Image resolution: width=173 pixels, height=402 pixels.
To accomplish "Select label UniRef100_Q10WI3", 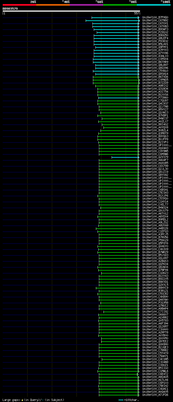I will coord(155,112).
